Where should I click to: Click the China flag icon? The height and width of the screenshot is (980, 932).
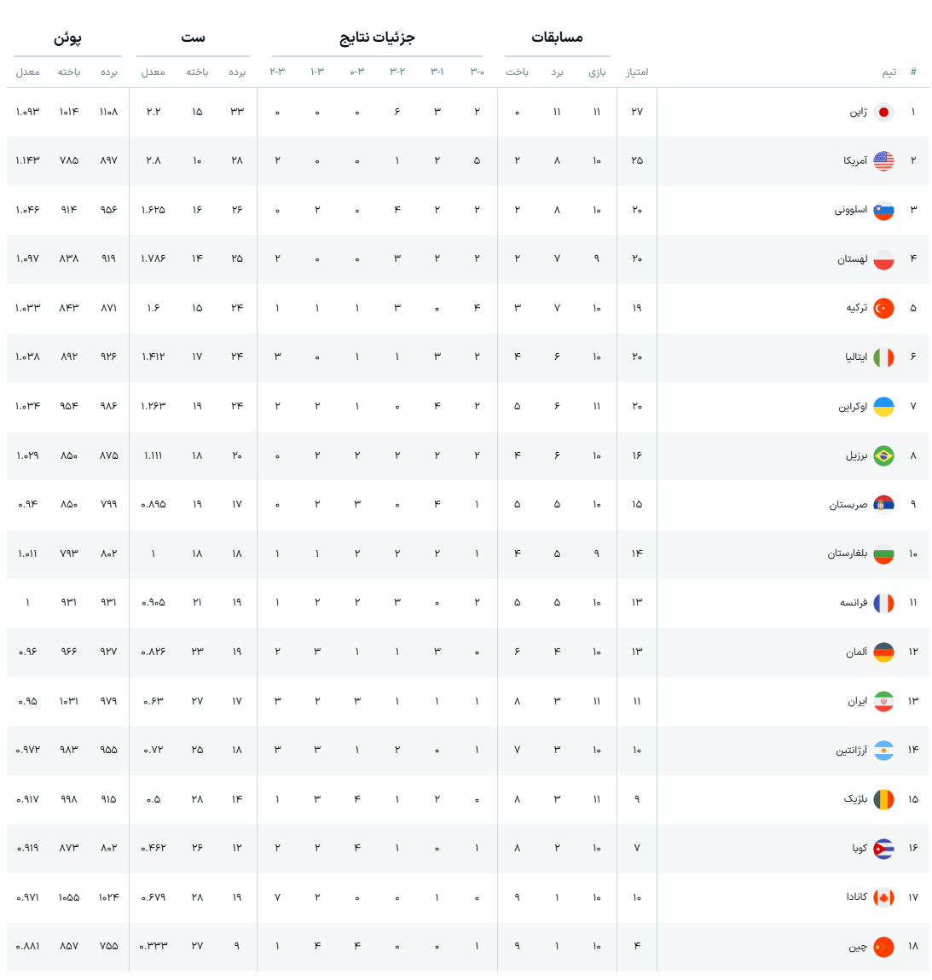[x=883, y=947]
